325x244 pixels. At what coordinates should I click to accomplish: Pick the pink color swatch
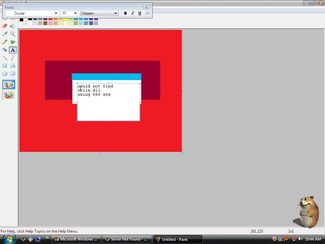click(x=50, y=23)
